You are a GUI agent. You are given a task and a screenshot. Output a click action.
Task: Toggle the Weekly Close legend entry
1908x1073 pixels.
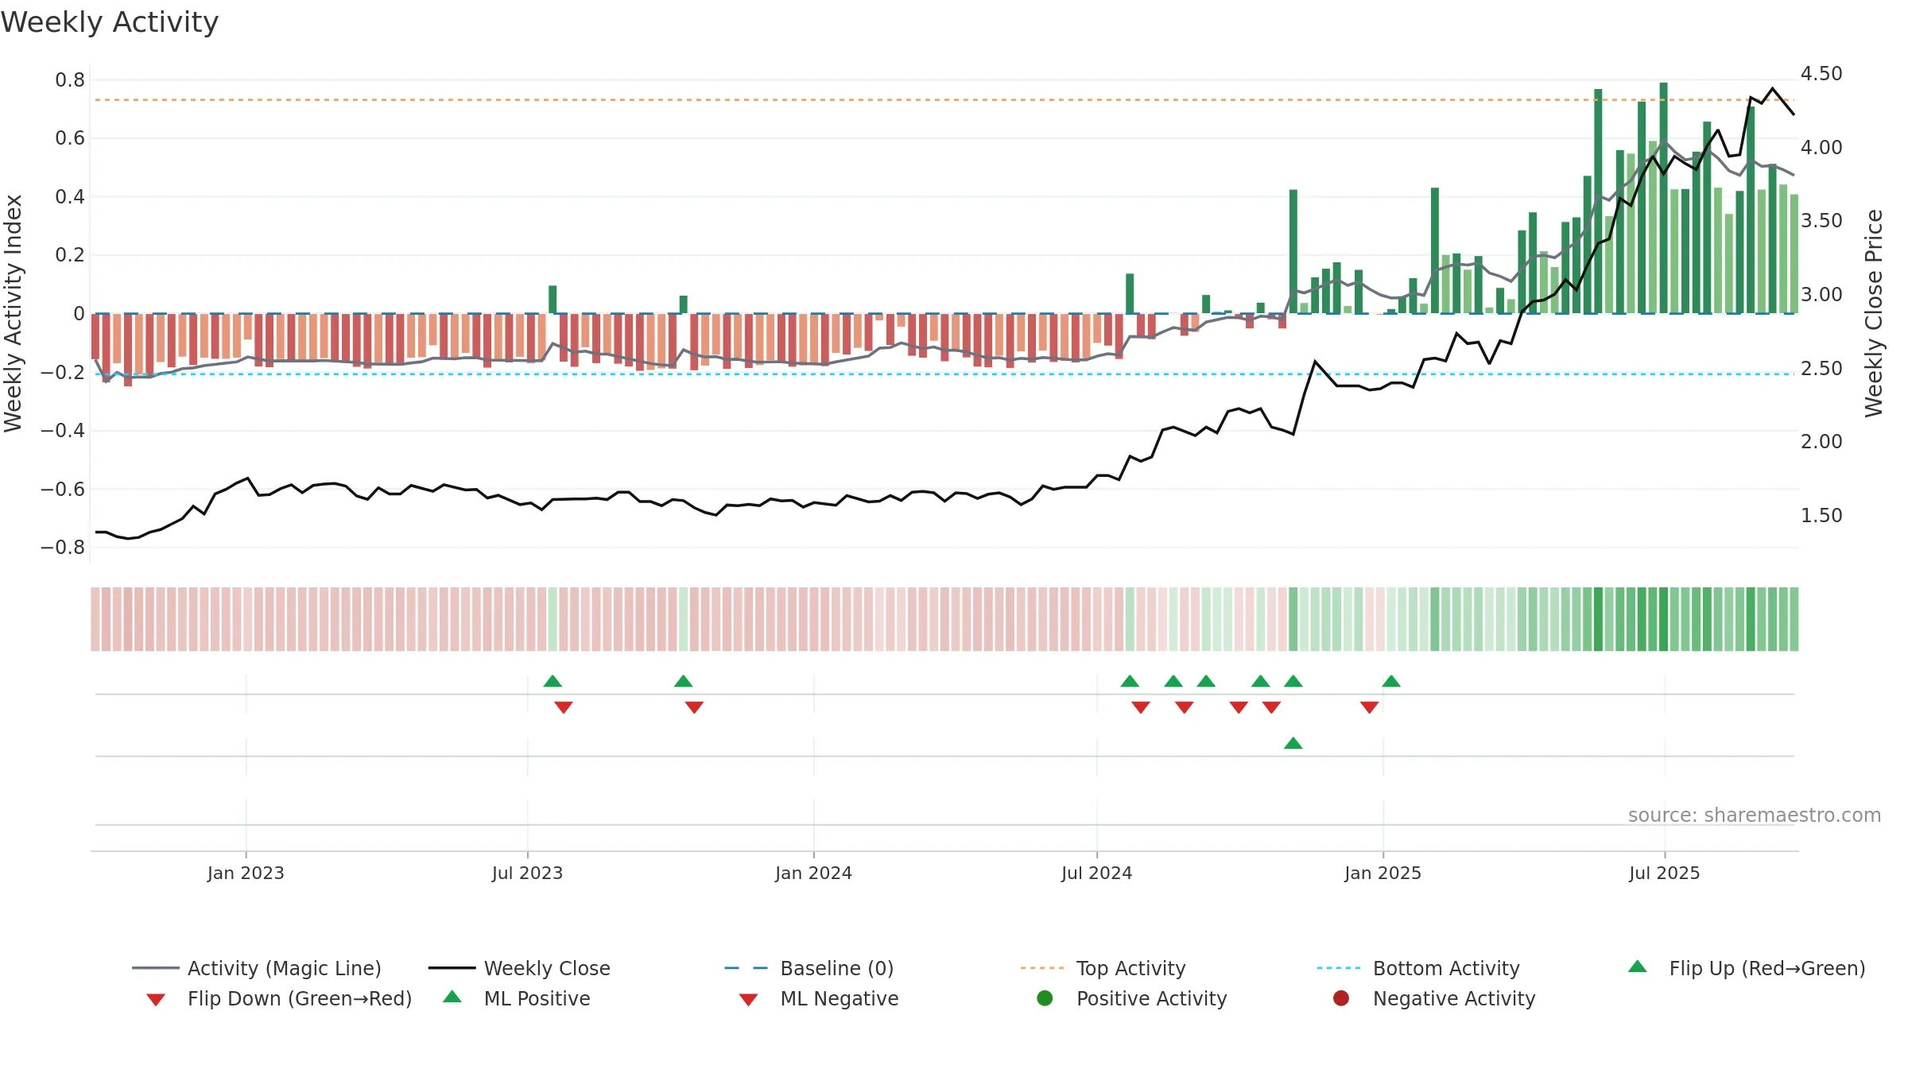click(519, 968)
